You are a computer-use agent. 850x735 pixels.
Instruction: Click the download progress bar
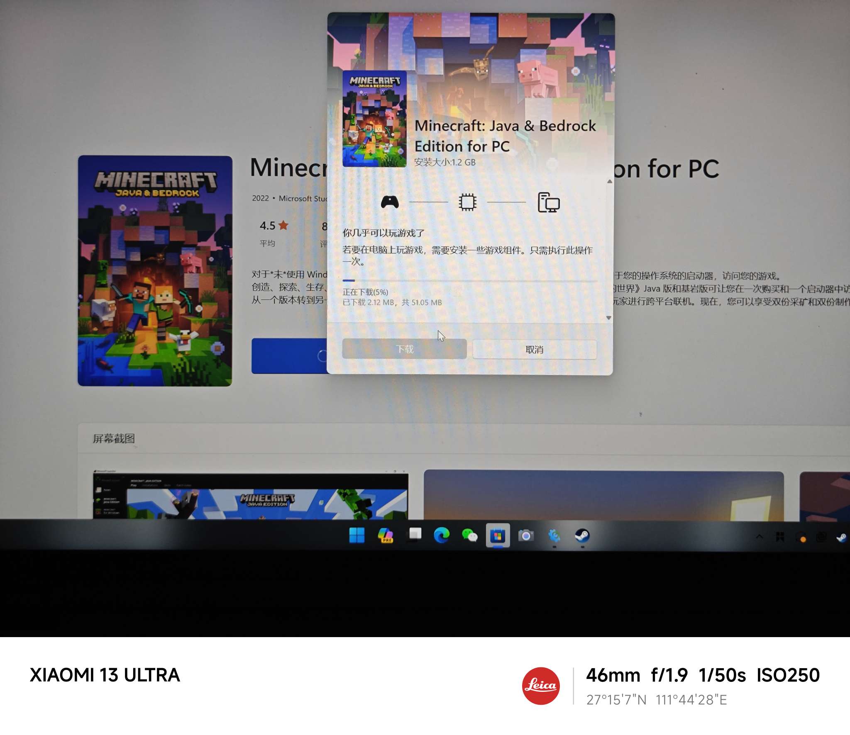coord(470,281)
